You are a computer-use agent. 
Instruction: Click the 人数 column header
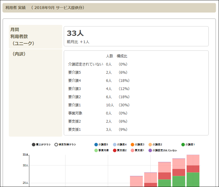pyautogui.click(x=109, y=56)
